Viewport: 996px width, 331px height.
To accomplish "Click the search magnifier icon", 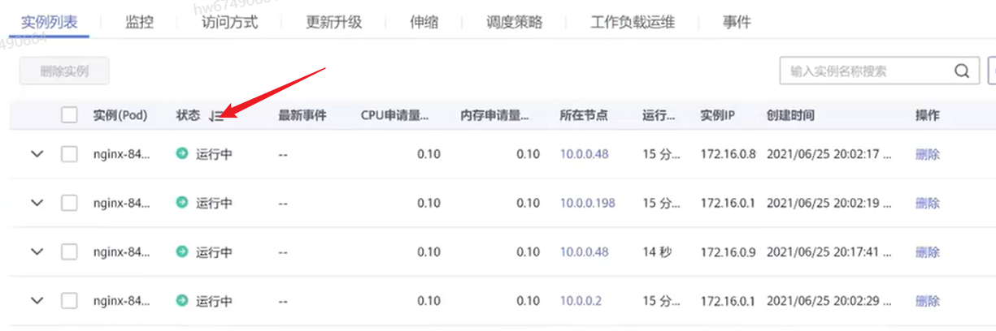I will [963, 71].
